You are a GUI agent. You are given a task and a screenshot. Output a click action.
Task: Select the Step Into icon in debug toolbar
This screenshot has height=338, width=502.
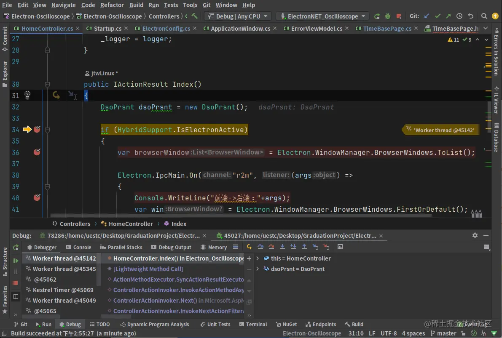point(282,247)
